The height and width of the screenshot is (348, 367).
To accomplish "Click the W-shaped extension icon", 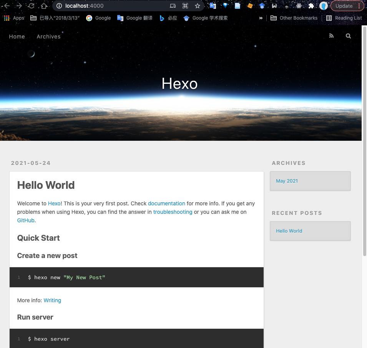I will click(x=274, y=6).
